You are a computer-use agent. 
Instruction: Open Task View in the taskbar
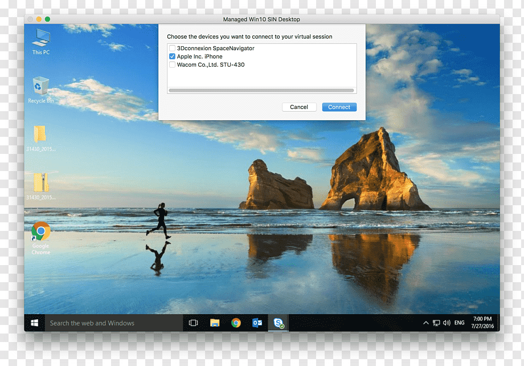pos(193,323)
